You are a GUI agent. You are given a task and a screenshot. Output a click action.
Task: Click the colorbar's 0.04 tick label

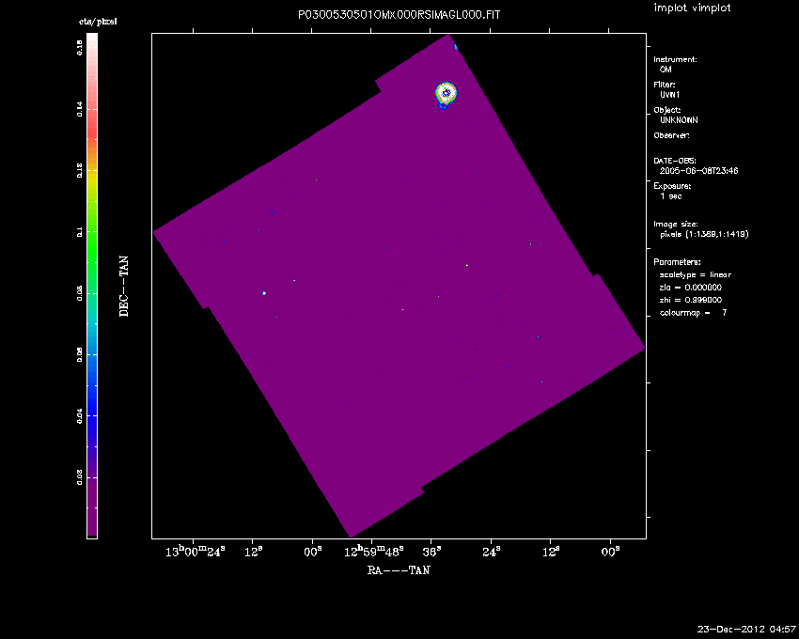(80, 416)
